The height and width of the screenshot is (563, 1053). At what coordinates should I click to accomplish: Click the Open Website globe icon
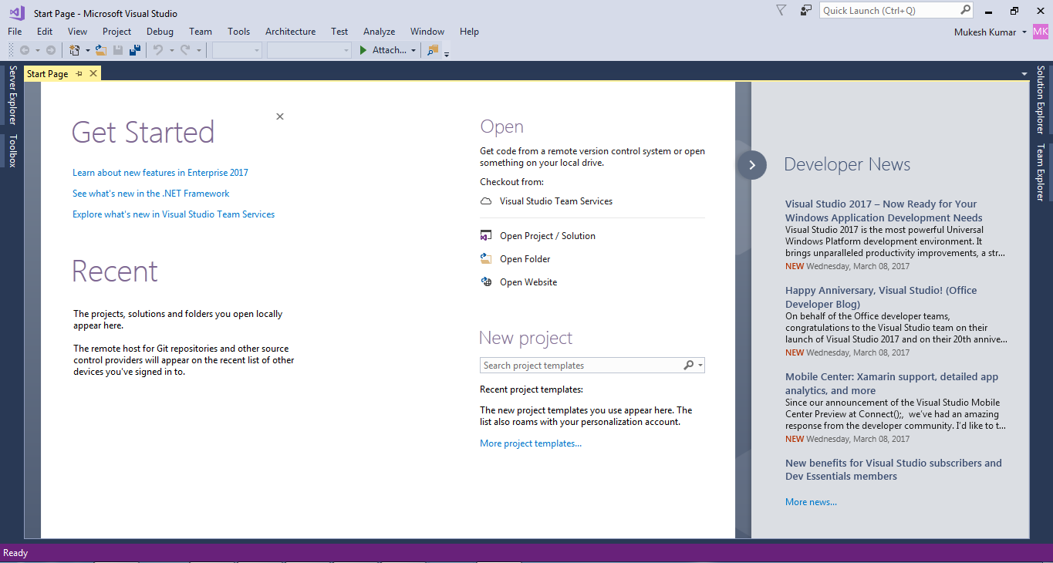click(x=486, y=282)
